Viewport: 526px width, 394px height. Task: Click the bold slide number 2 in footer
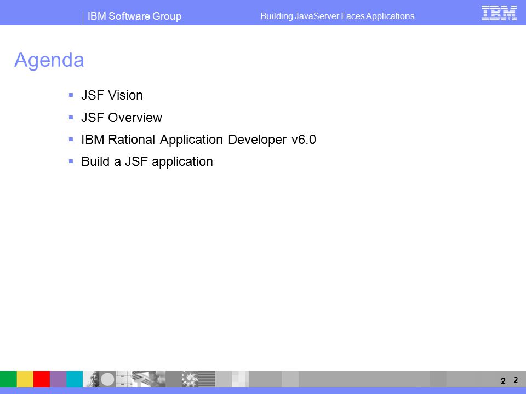click(x=503, y=381)
